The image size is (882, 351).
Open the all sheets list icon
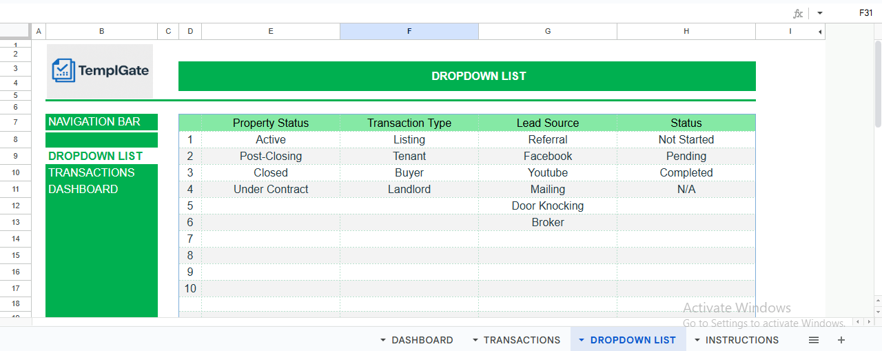(814, 340)
